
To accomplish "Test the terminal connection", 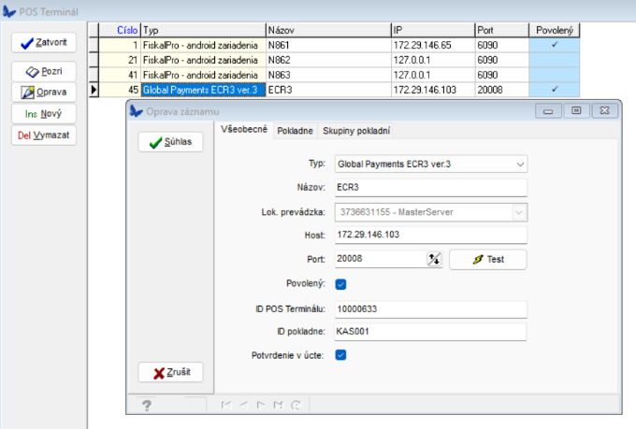I will point(488,260).
